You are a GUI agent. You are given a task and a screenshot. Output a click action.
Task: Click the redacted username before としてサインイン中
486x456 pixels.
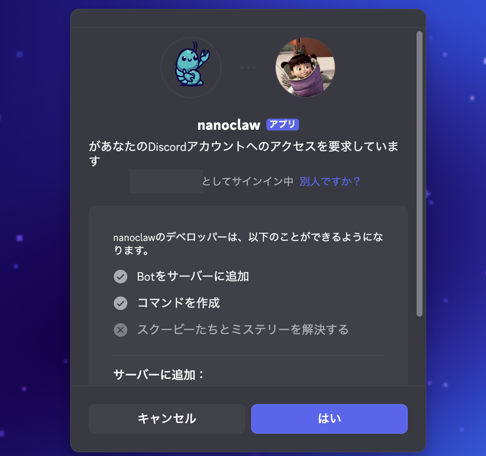click(x=166, y=181)
